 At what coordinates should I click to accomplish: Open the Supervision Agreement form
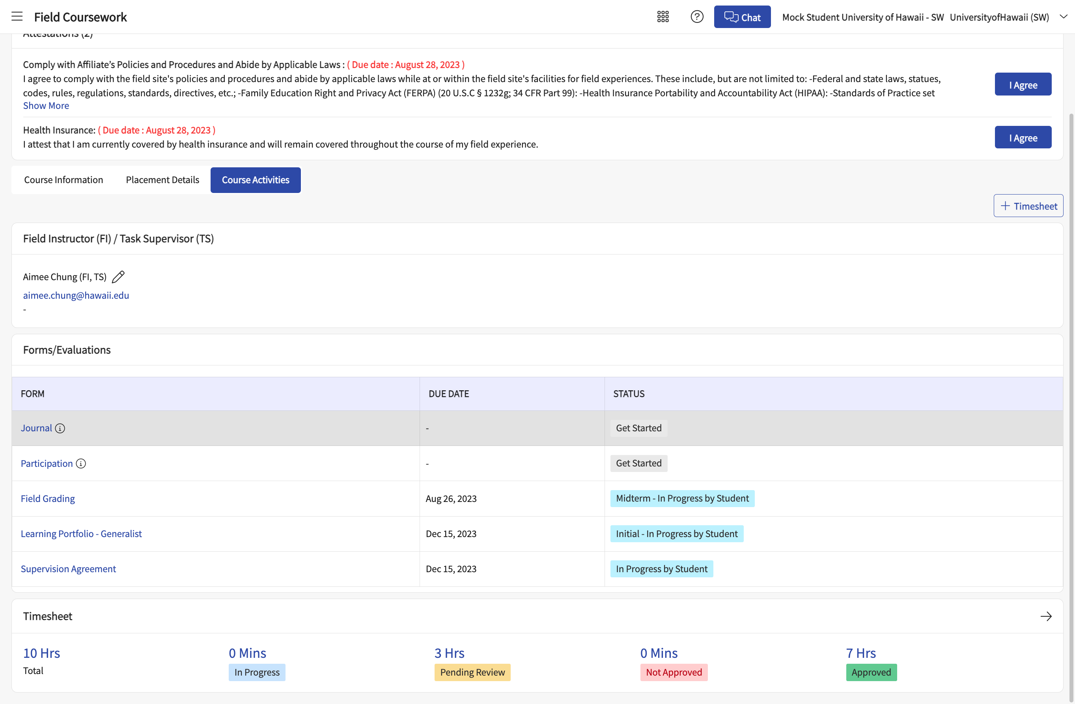[69, 569]
